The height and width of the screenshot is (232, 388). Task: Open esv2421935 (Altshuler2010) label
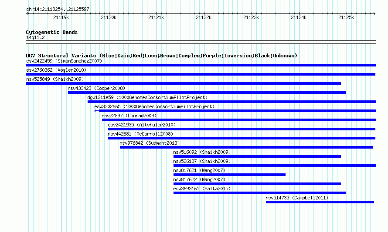(x=142, y=125)
